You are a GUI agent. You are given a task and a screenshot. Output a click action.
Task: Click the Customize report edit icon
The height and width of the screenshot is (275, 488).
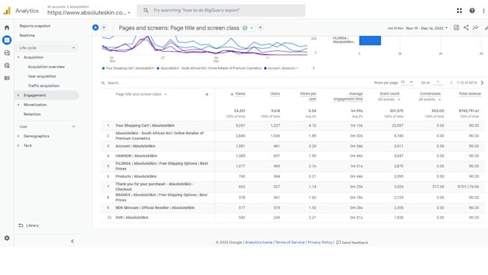click(x=456, y=28)
